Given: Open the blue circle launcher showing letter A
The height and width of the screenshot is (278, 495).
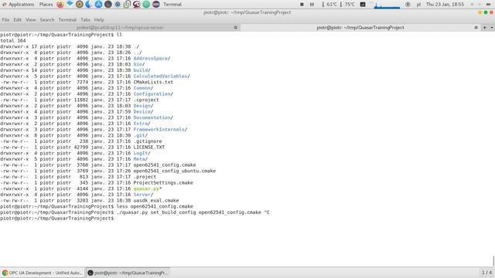Looking at the screenshot, I should pyautogui.click(x=98, y=5).
